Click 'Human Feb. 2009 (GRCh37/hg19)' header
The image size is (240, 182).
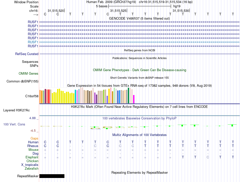(111, 2)
